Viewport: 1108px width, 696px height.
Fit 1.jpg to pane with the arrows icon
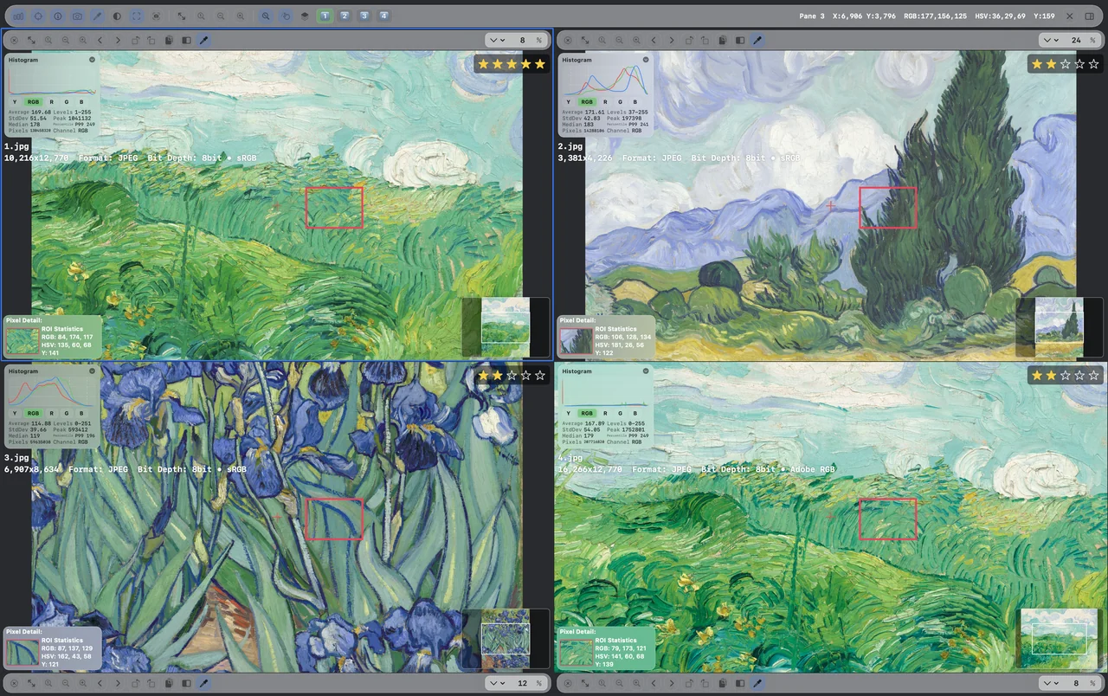[31, 40]
